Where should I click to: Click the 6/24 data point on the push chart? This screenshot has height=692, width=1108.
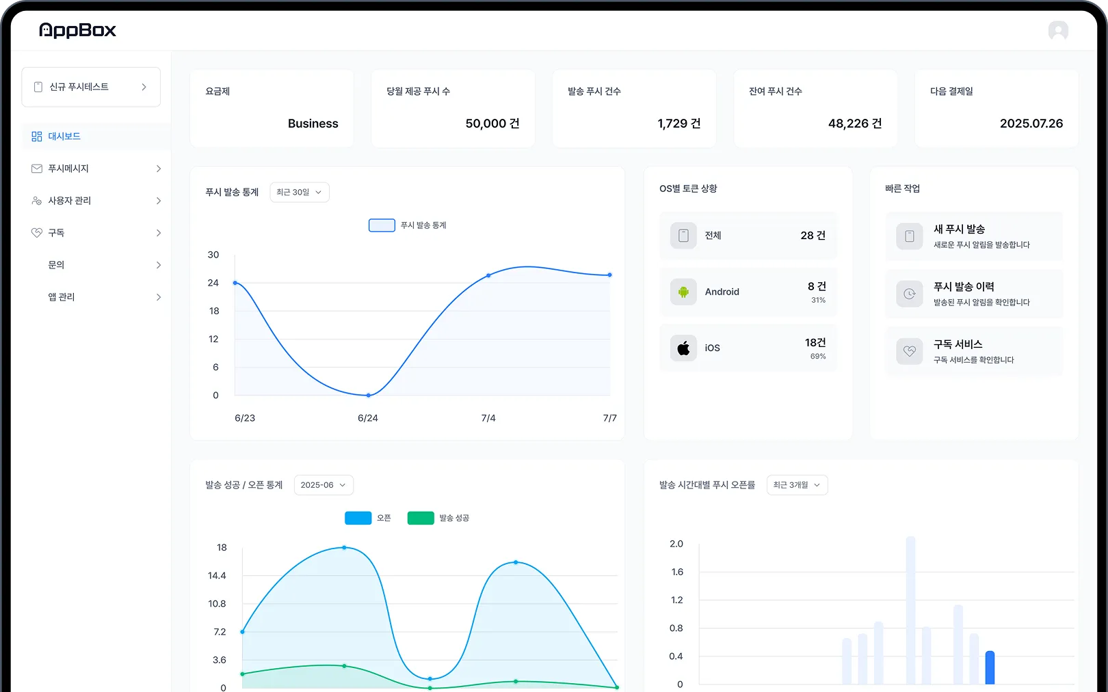pos(369,395)
